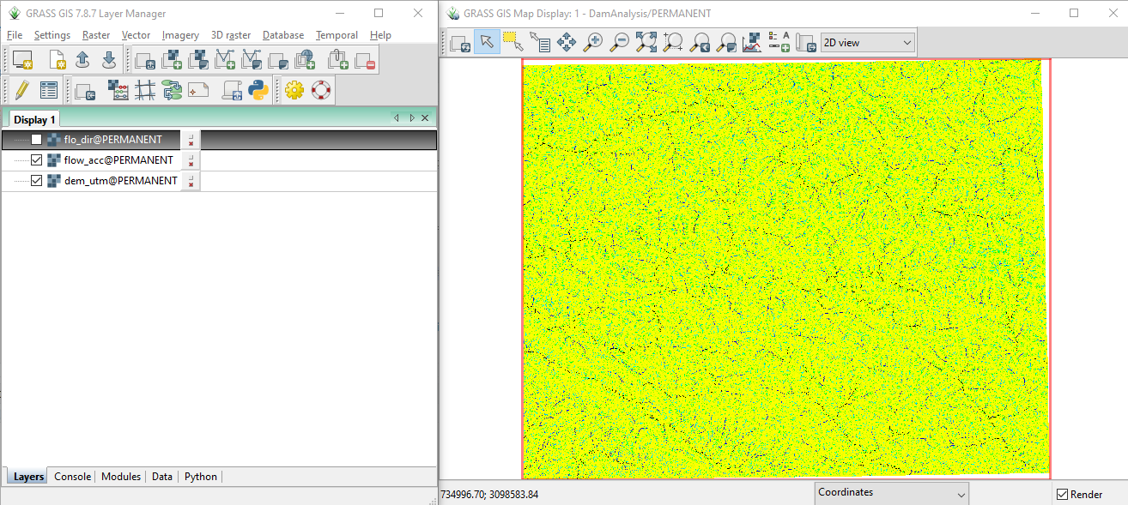Click the yellow flow accumulation map canvas
The image size is (1128, 505).
coord(785,268)
